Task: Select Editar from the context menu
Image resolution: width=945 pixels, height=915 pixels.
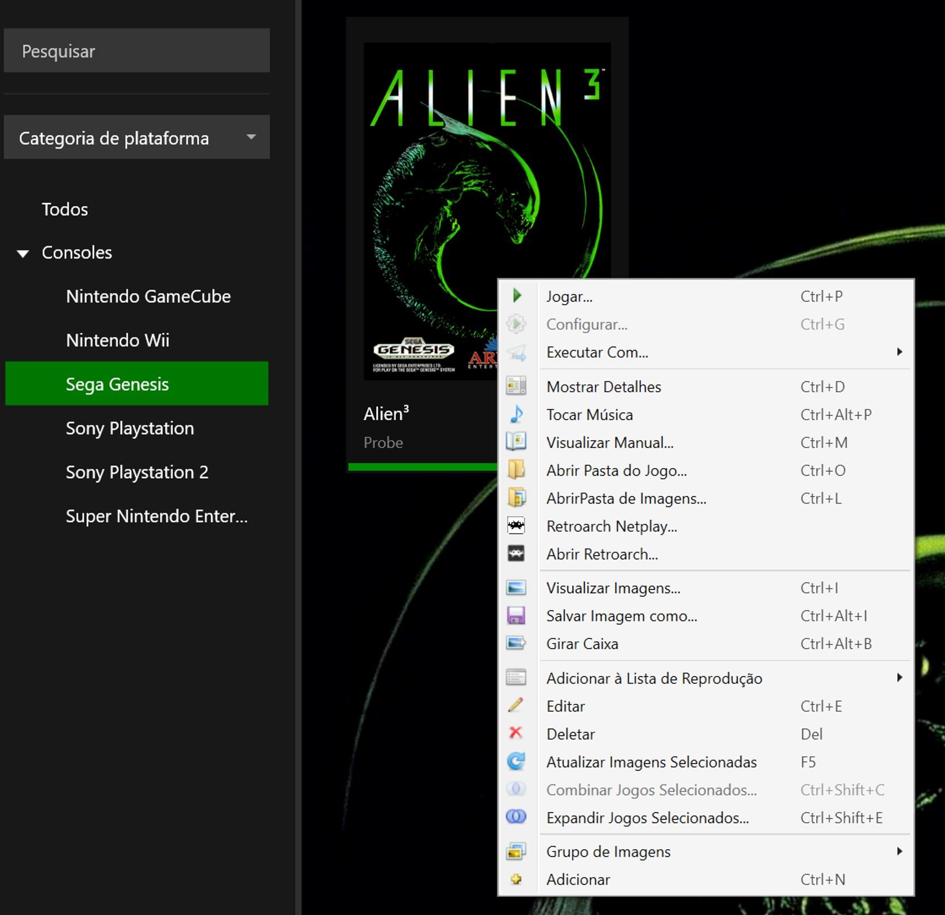Action: click(706, 706)
